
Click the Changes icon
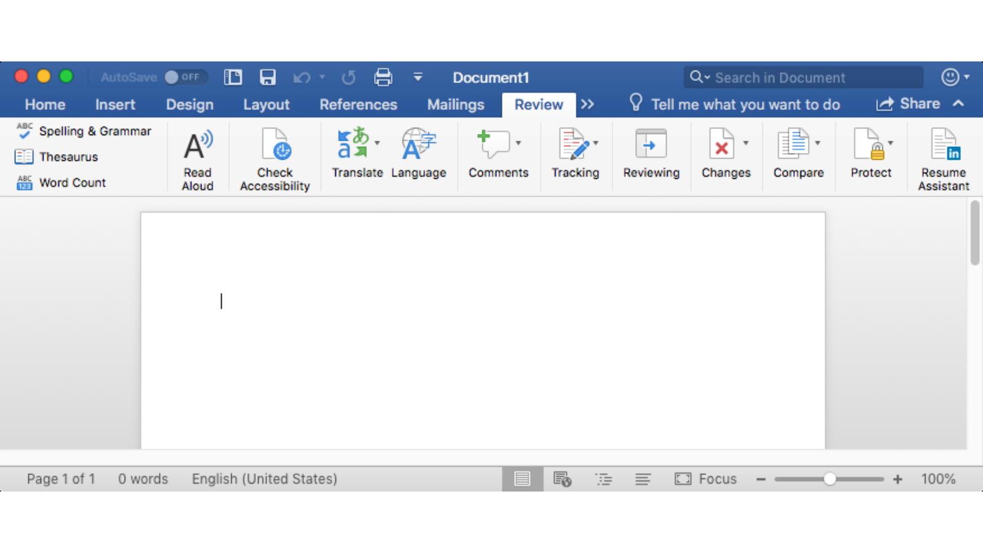721,143
